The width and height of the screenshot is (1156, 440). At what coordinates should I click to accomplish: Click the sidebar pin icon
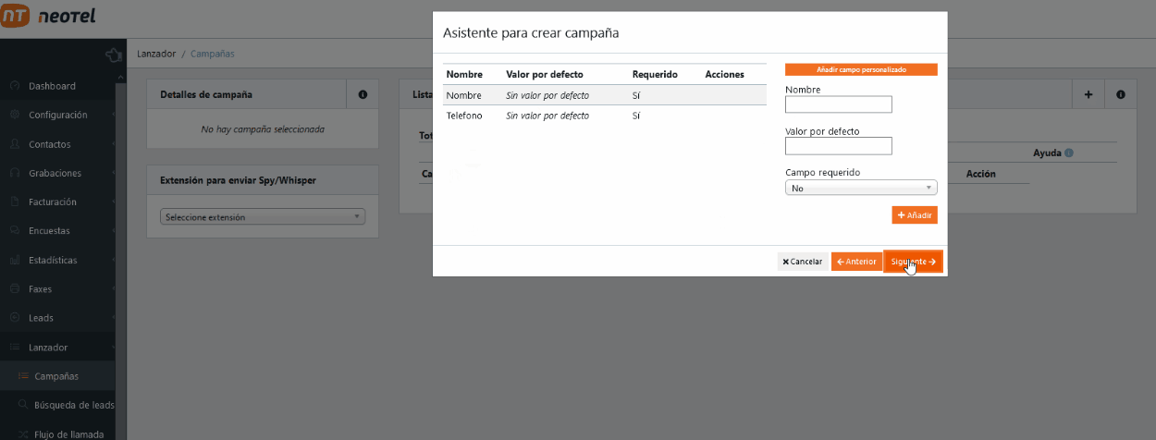click(x=114, y=55)
